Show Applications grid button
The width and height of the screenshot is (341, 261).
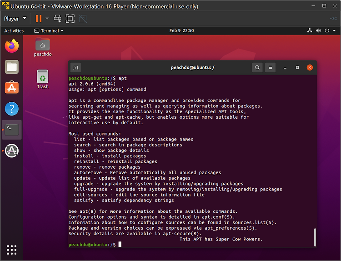tap(12, 250)
